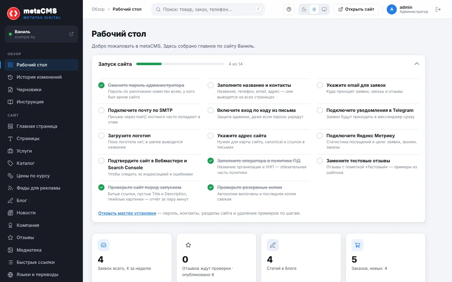Open the 'Укажите адрес сайта' step title
Image resolution: width=452 pixels, height=282 pixels.
pos(242,136)
